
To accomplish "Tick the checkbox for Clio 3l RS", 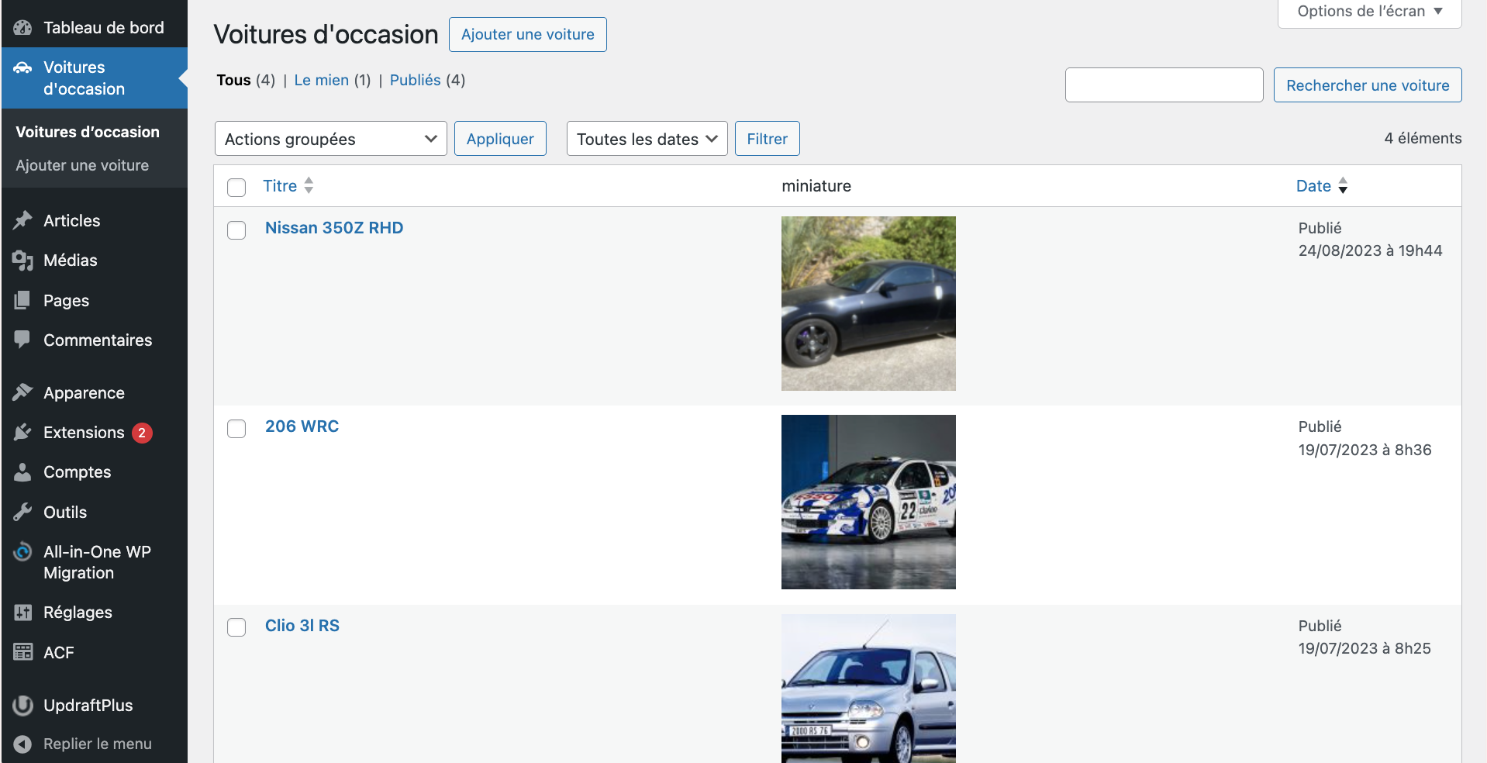I will 236,627.
